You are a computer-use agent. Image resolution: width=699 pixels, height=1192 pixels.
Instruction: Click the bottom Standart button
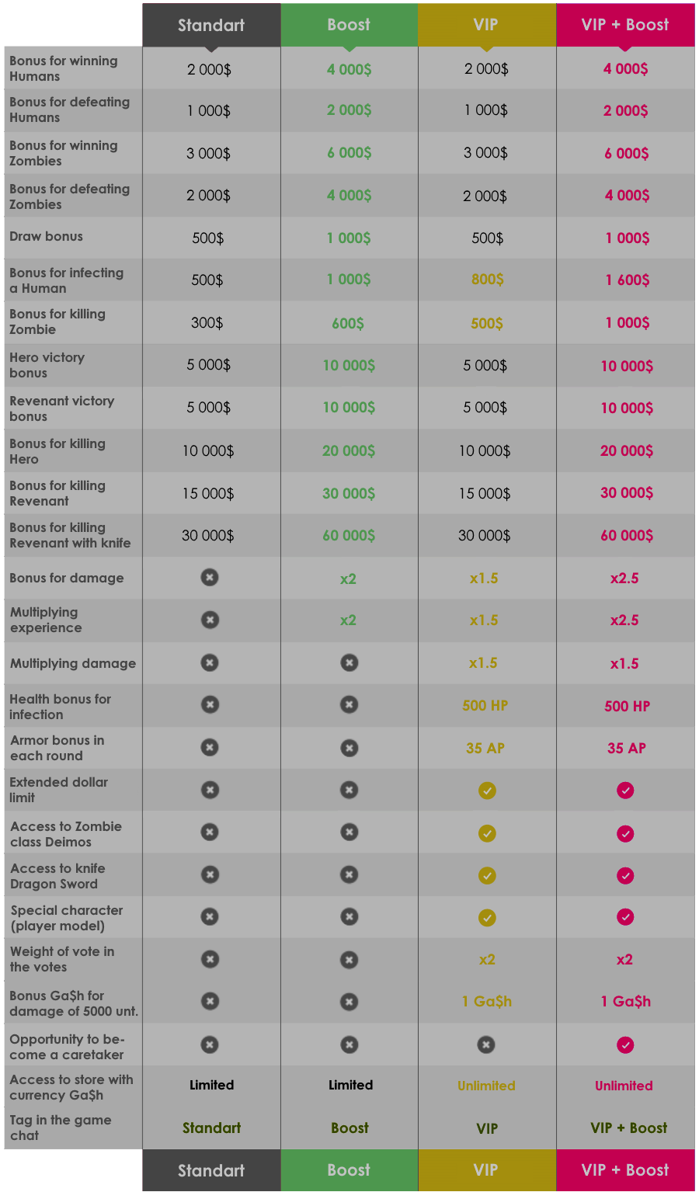(x=211, y=1170)
